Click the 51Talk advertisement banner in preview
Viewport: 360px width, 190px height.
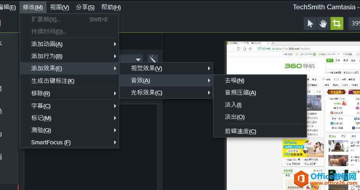click(303, 149)
